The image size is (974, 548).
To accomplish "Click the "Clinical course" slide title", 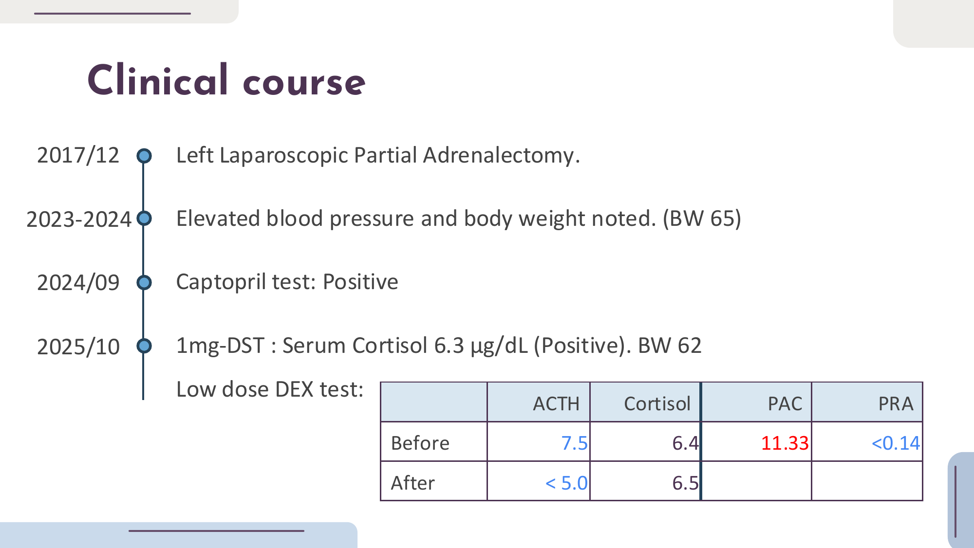I will (x=226, y=81).
